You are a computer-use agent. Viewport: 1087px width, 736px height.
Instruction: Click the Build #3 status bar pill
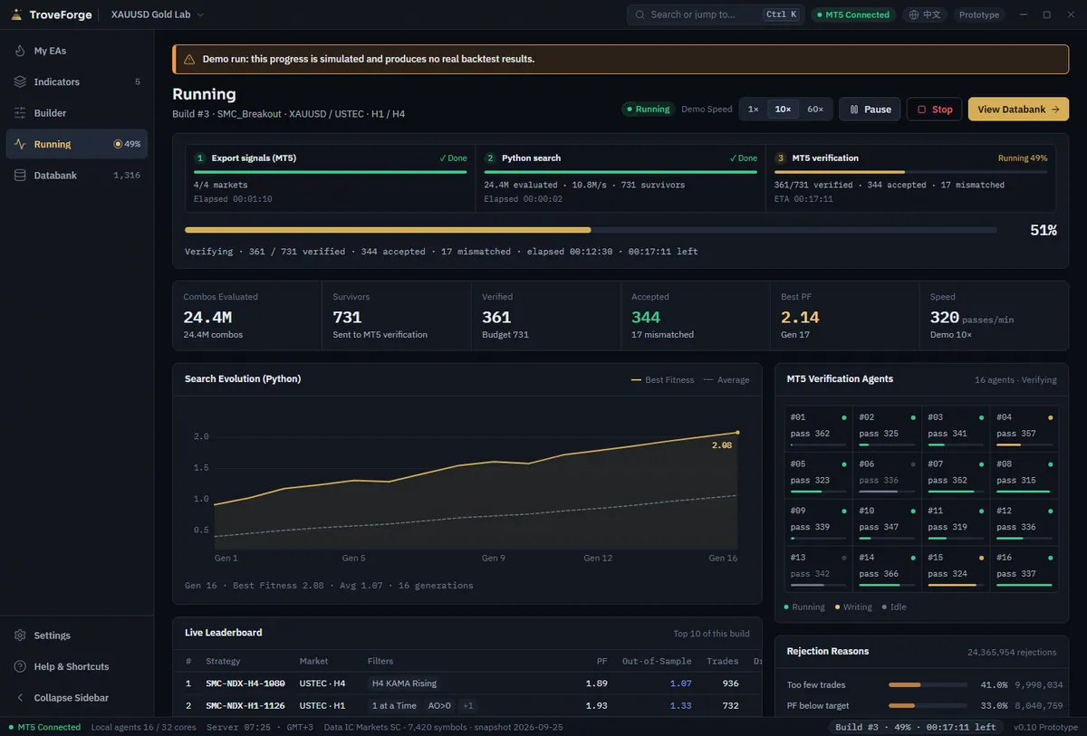pyautogui.click(x=916, y=727)
